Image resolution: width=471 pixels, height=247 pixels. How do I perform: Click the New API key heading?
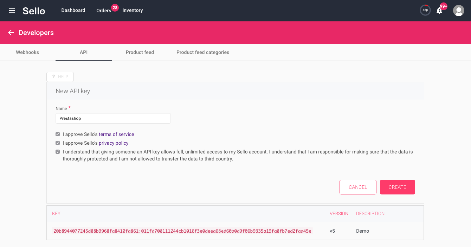[x=73, y=91]
